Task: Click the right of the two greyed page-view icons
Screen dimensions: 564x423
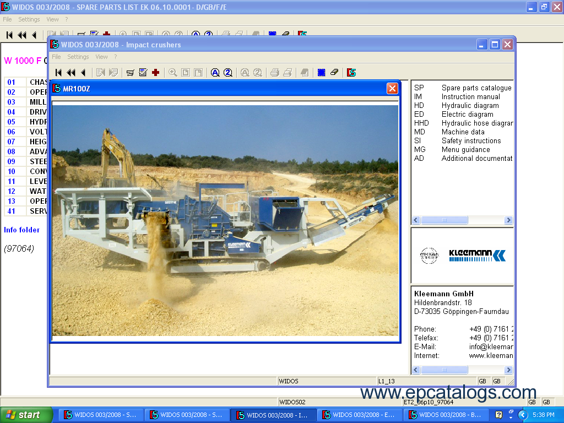Action: point(198,73)
